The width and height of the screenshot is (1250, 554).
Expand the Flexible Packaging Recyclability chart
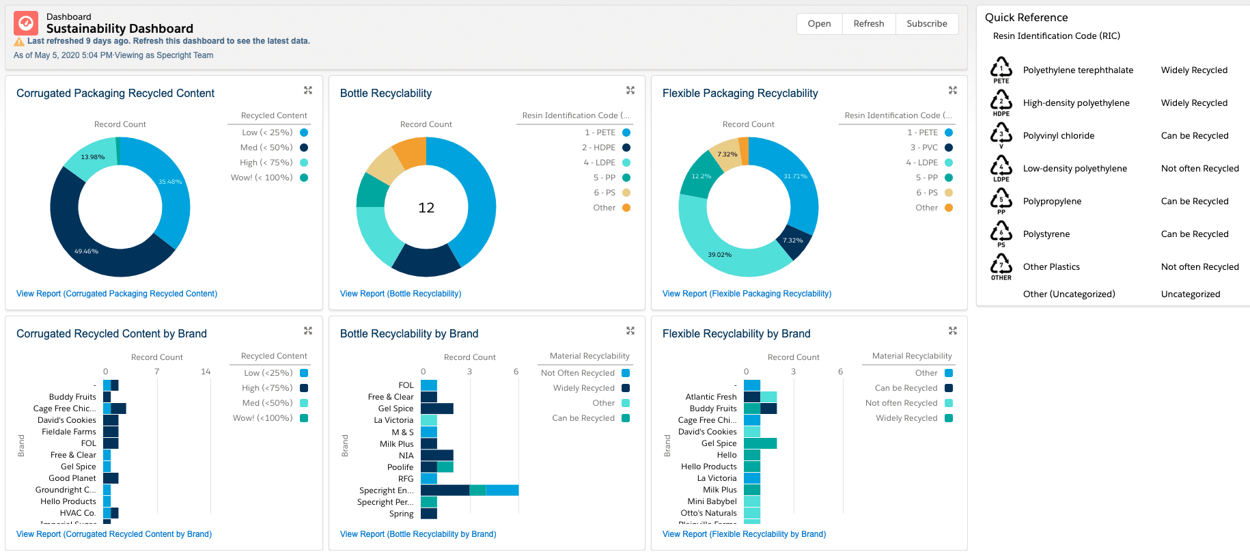coord(953,90)
